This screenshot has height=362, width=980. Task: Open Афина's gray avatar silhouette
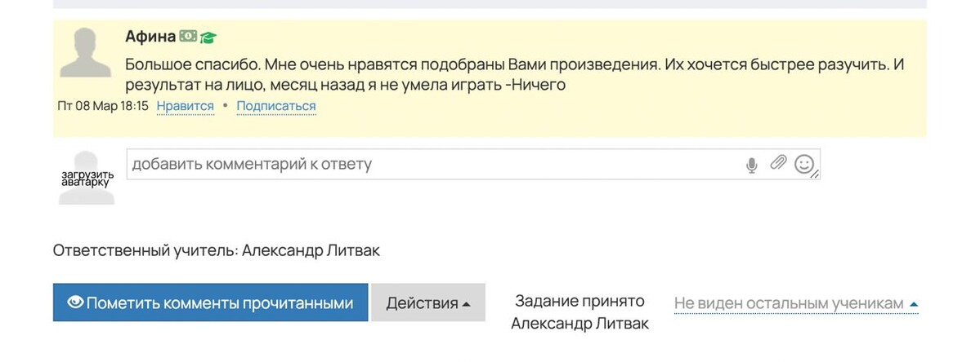point(85,53)
